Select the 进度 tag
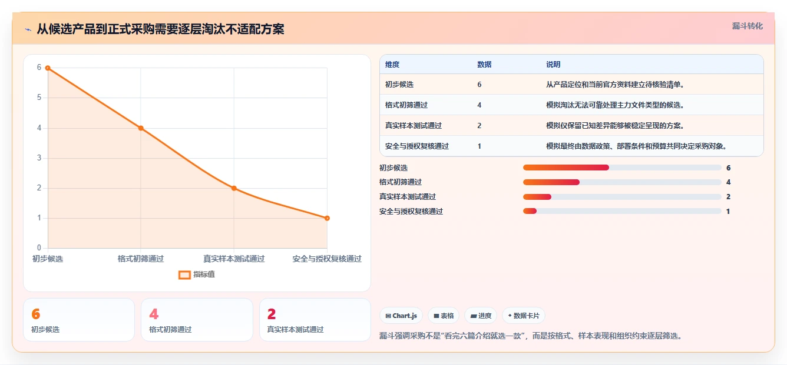 tap(481, 316)
